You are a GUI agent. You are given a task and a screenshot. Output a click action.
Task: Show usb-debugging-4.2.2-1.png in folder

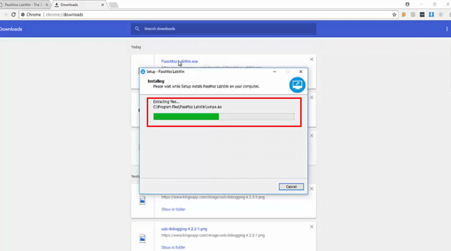pos(173,247)
